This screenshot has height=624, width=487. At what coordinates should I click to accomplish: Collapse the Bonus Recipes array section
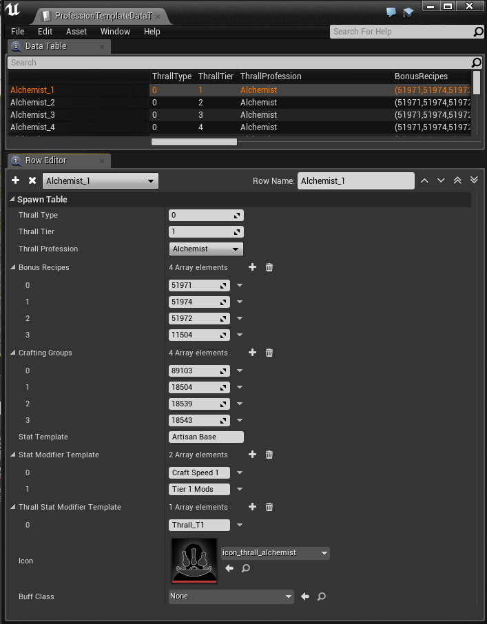pyautogui.click(x=13, y=267)
